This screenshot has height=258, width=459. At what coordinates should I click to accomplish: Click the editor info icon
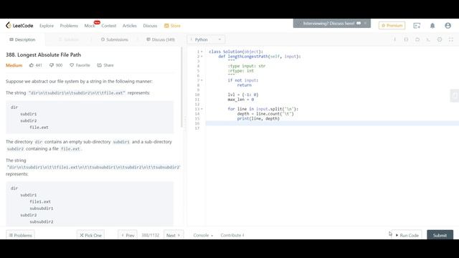click(x=394, y=39)
